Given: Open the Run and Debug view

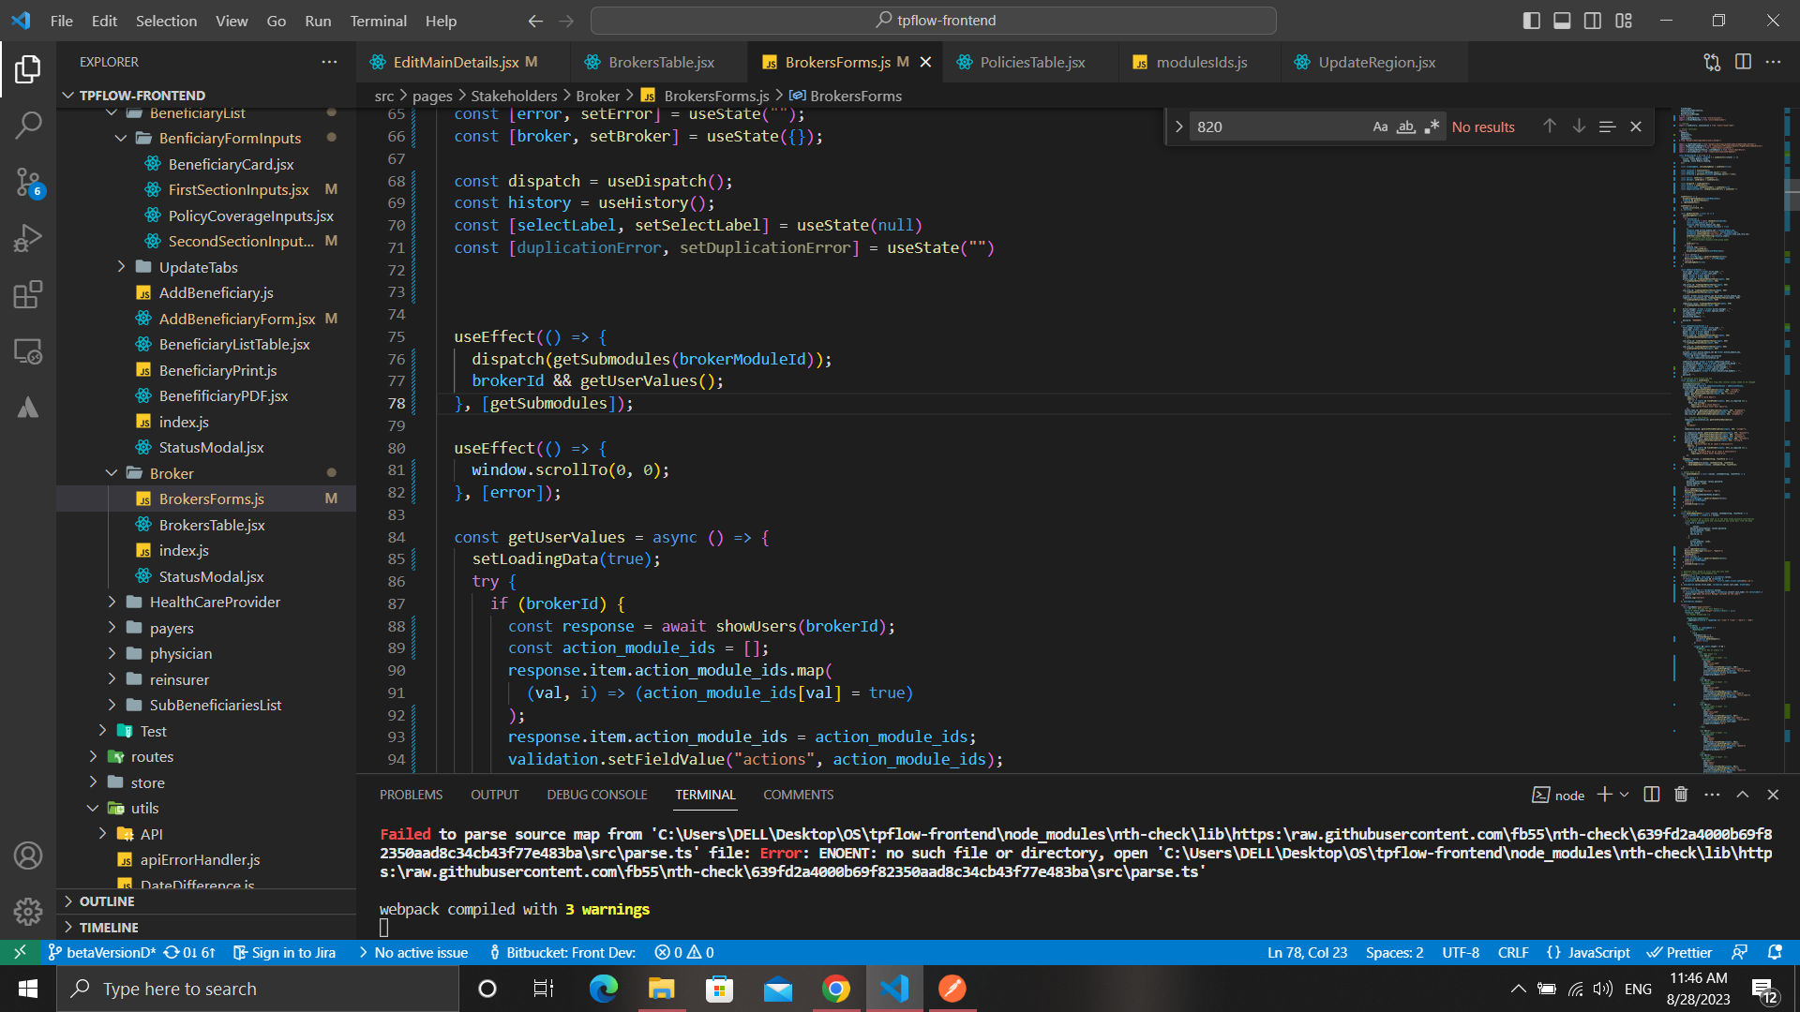Looking at the screenshot, I should click(28, 238).
